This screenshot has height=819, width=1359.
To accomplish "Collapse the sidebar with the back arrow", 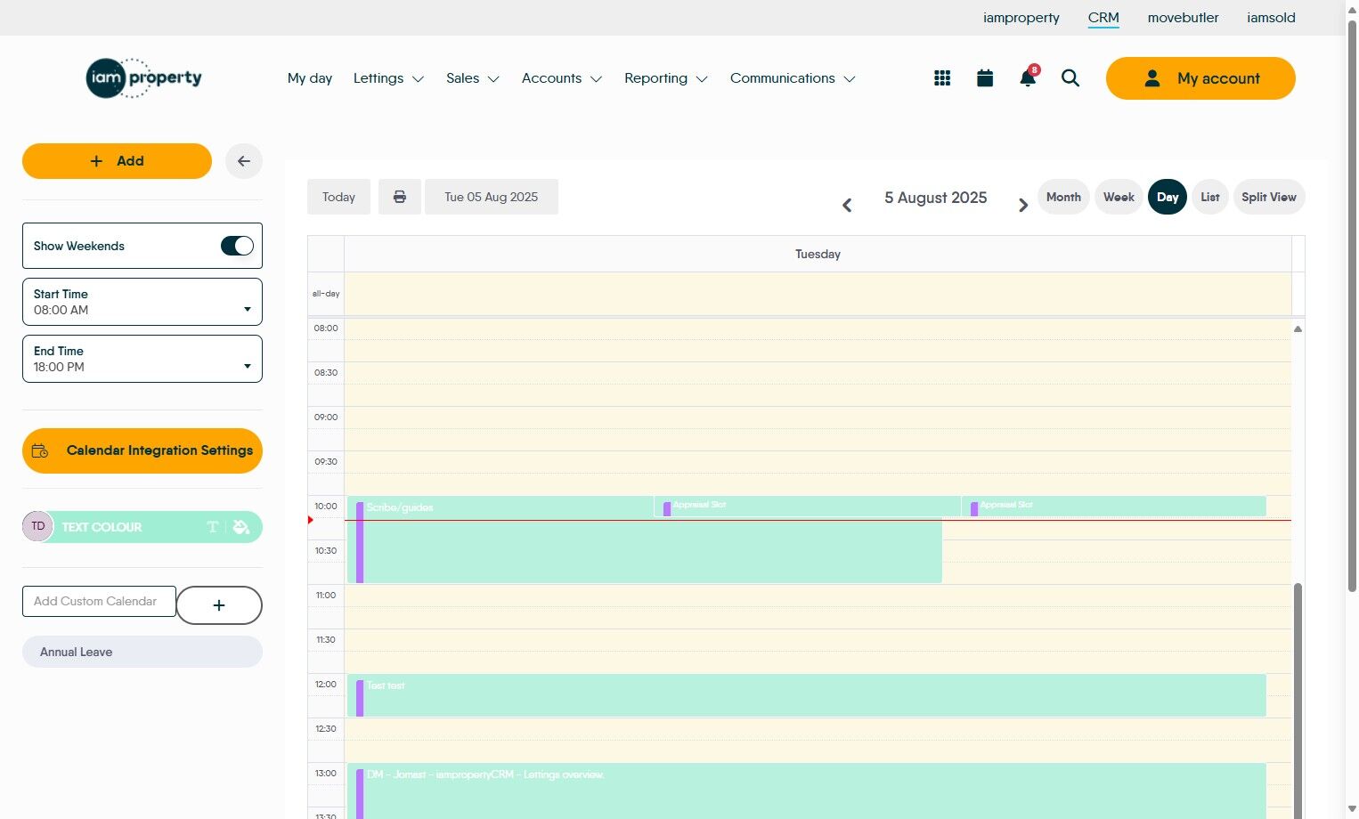I will (244, 161).
